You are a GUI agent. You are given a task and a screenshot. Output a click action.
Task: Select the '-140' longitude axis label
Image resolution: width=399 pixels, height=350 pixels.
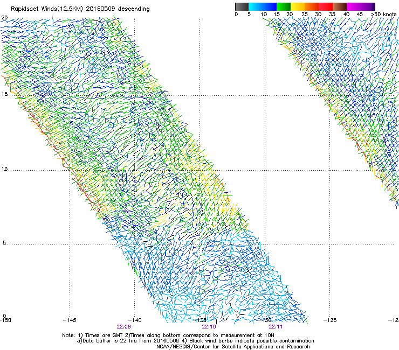tap(135, 320)
